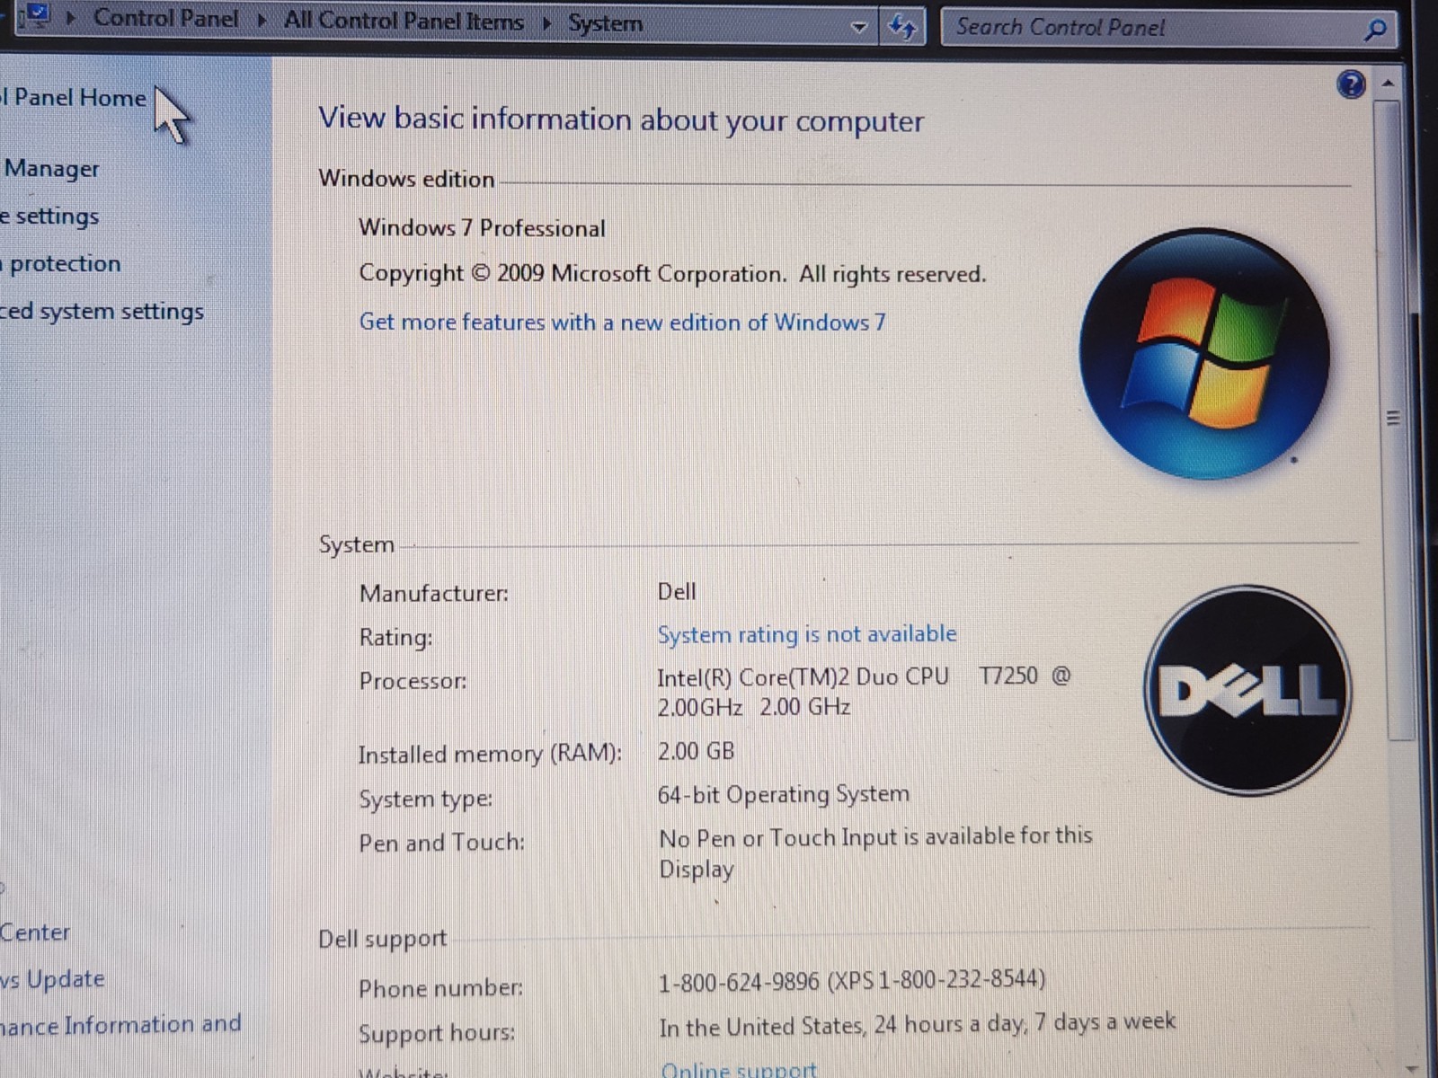
Task: Expand the arrow before Control Panel breadcrumb
Action: [71, 17]
